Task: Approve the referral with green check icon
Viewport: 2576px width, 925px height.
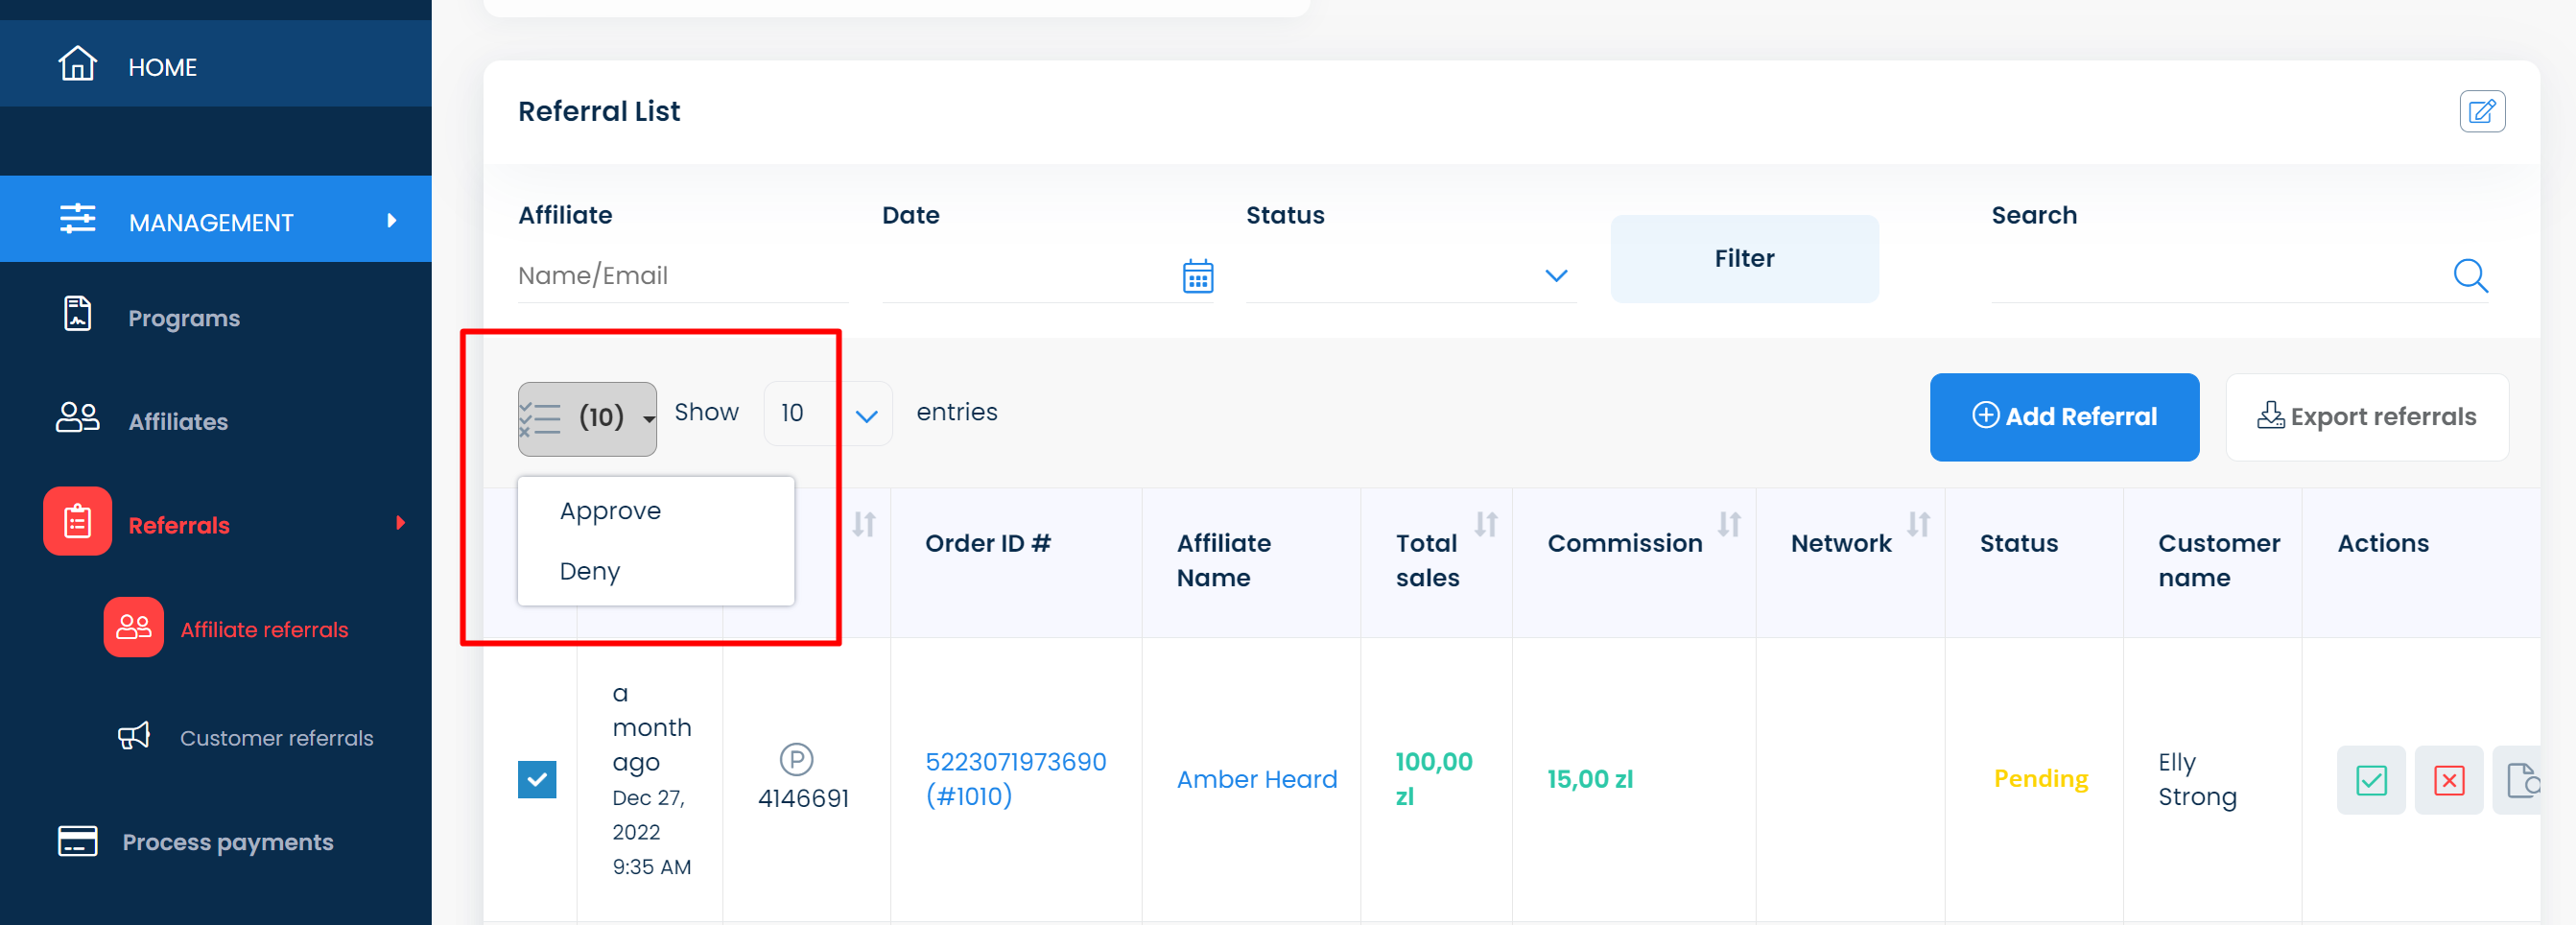Action: click(2370, 779)
